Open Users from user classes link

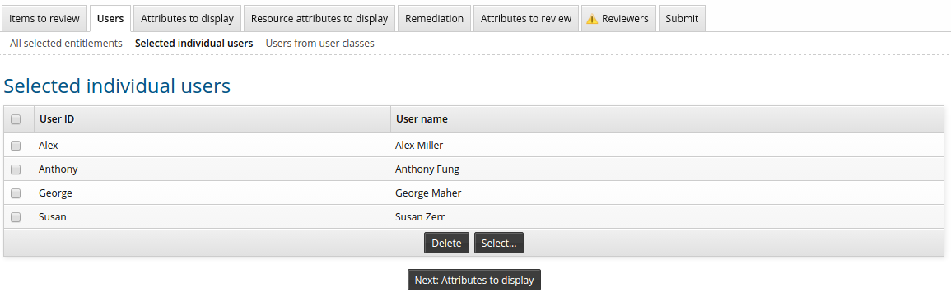[x=319, y=43]
